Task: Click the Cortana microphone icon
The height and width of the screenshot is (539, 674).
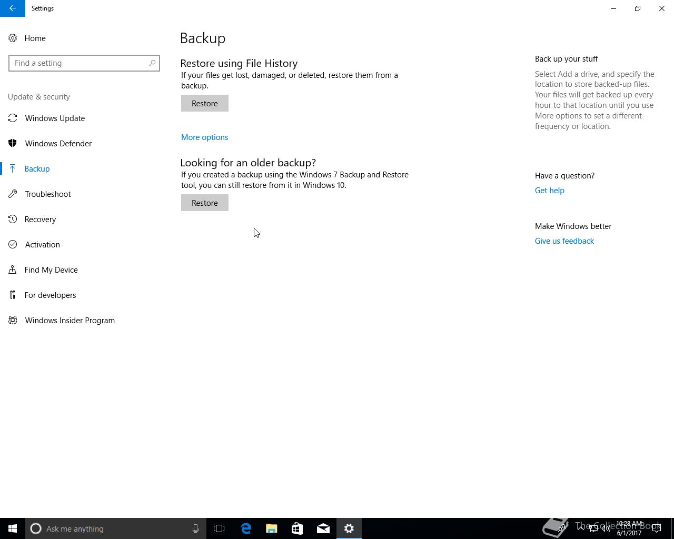Action: tap(195, 528)
